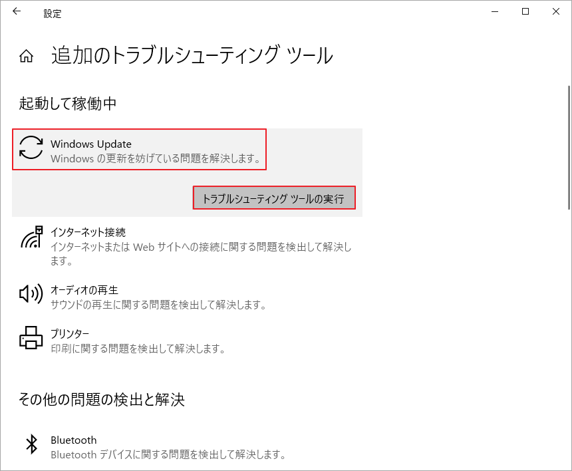Click the 追加のトラブルシューティング ツール page heading

tap(192, 56)
